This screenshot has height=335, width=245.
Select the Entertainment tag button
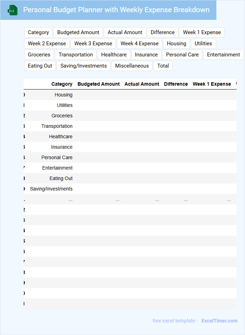click(223, 55)
